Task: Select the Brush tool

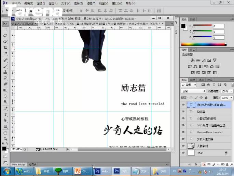Action: [x=5, y=66]
